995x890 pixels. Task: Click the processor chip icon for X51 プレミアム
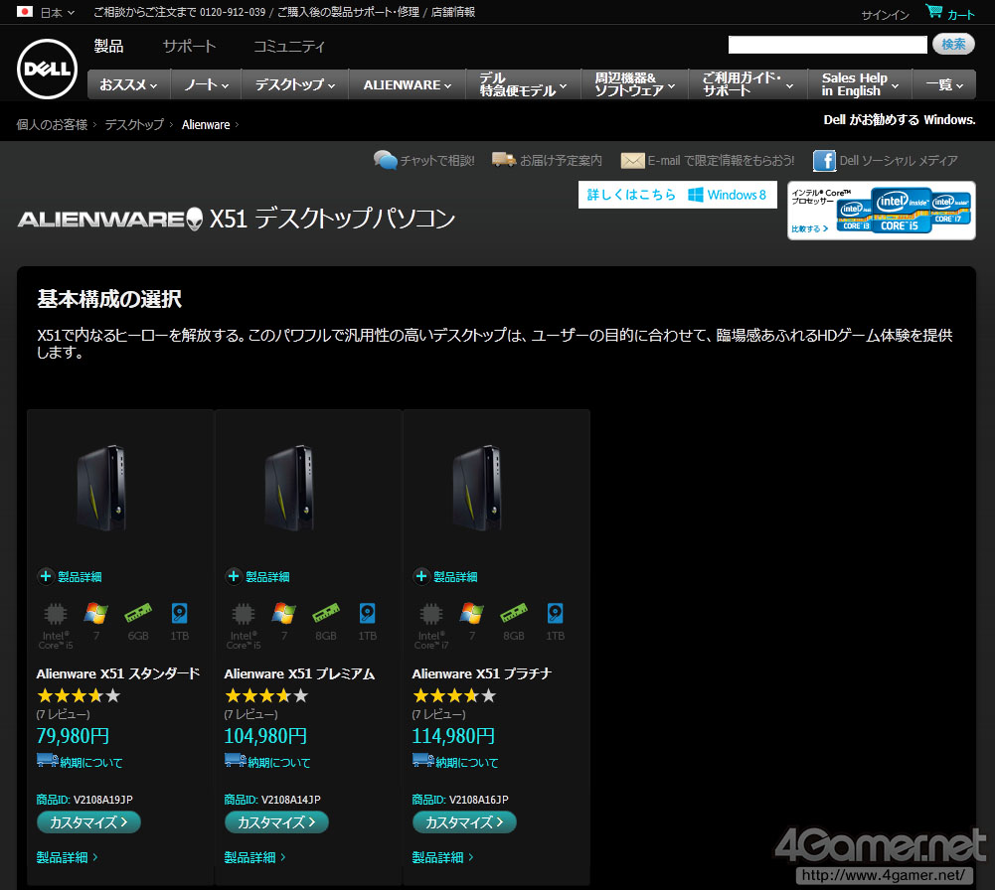tap(244, 614)
